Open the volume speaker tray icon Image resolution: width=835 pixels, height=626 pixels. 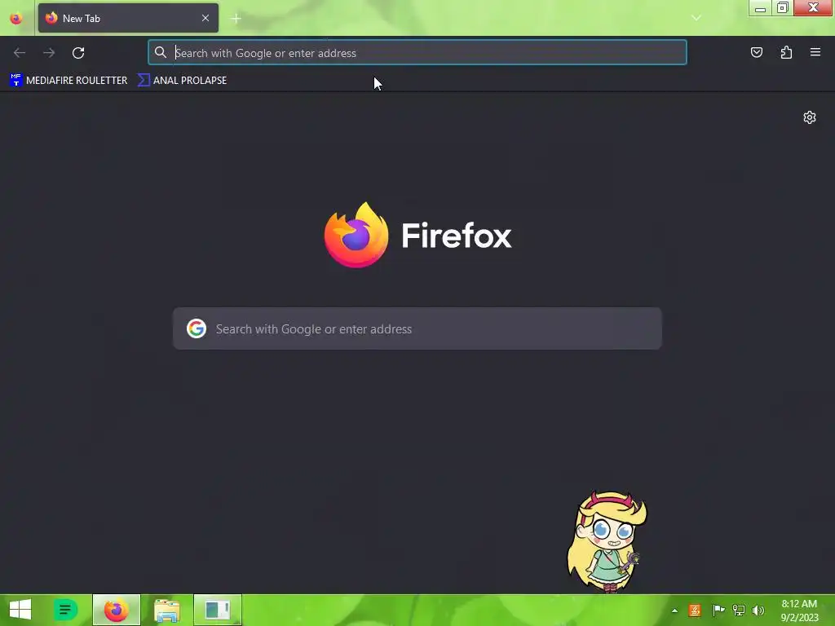(758, 610)
